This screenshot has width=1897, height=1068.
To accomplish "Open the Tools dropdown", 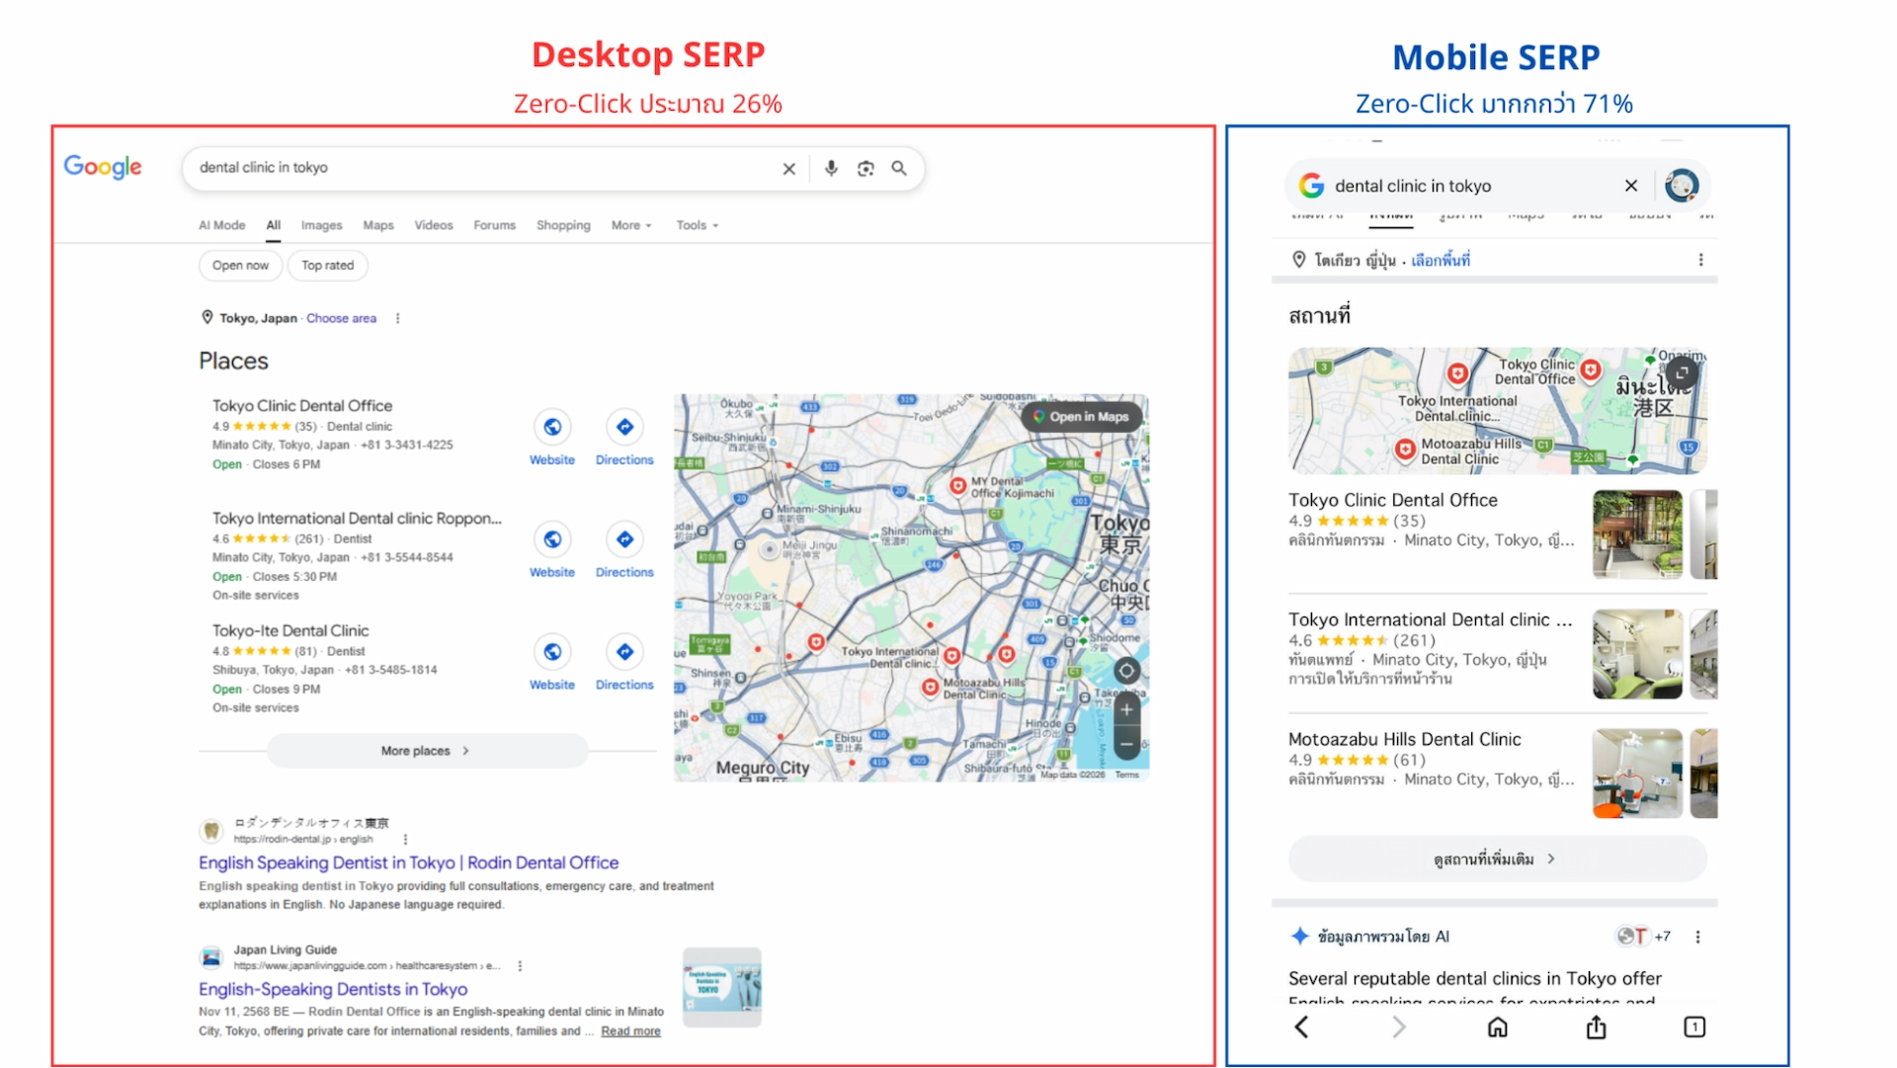I will [698, 225].
